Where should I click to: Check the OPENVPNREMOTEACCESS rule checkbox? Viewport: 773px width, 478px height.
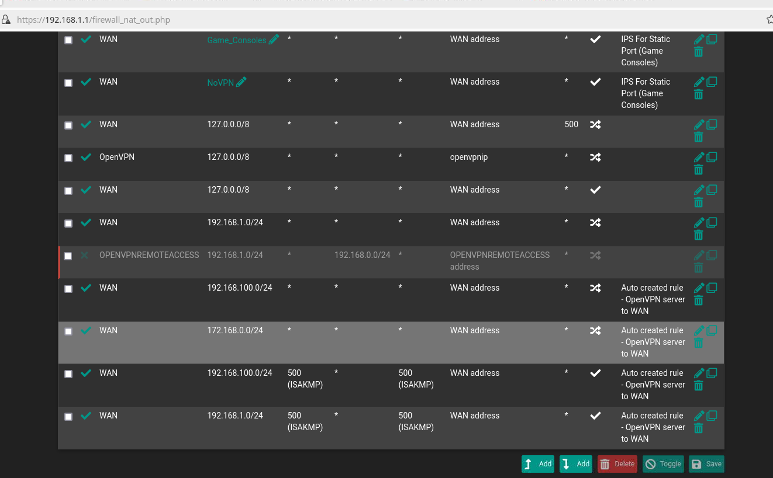[x=68, y=256]
